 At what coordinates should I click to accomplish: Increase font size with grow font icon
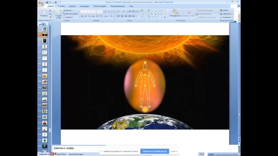105,12
